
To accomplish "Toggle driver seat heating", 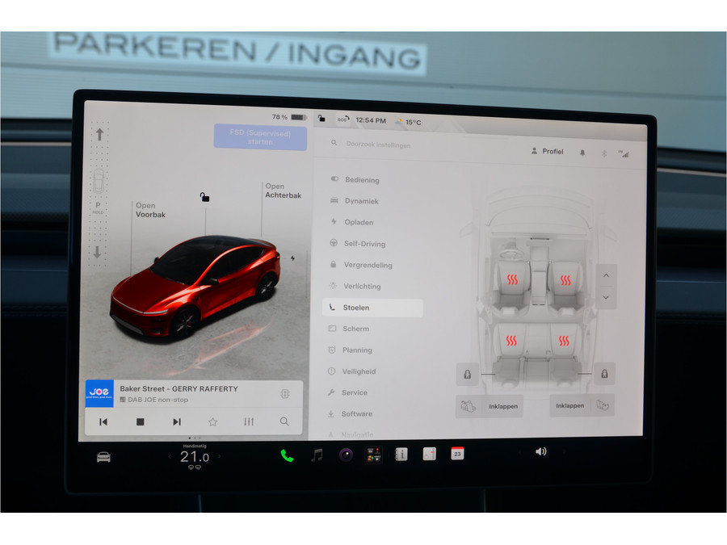I will point(512,279).
